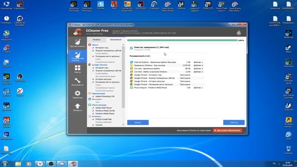Click the CCleaner broom logo in header
This screenshot has height=167, width=297.
pyautogui.click(x=77, y=32)
